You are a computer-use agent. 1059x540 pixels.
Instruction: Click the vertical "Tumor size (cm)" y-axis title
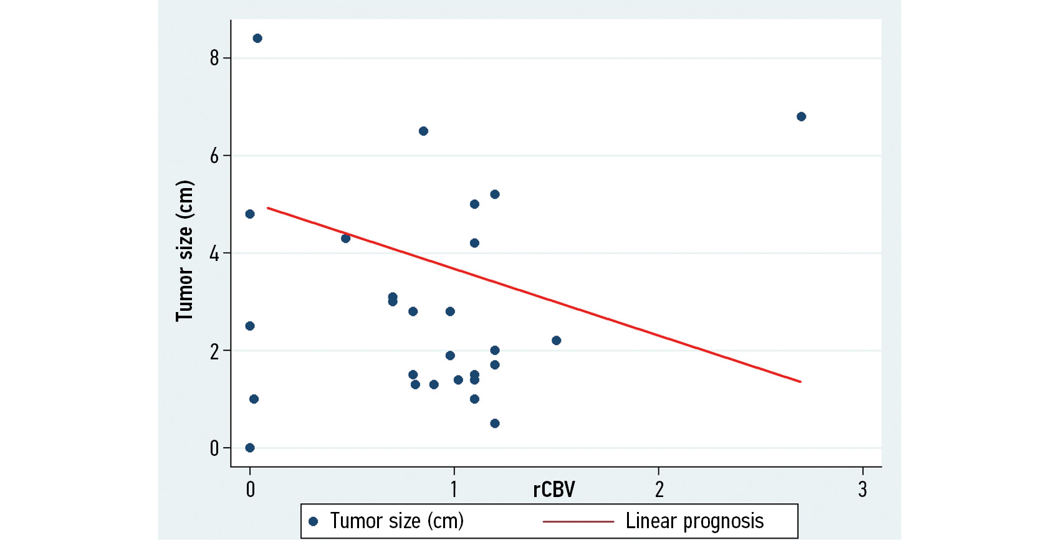(x=184, y=250)
